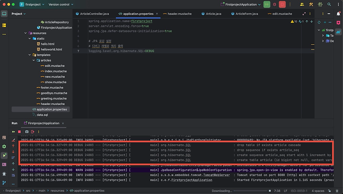Click the Downloading progress bar in status bar

251,191
